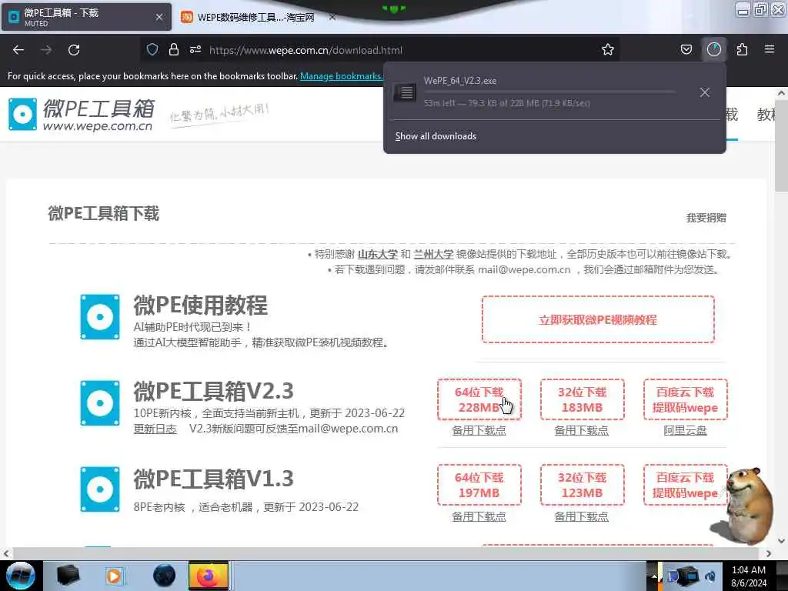This screenshot has height=591, width=788.
Task: Click 立即获取微PE视频教程 button
Action: coord(598,319)
